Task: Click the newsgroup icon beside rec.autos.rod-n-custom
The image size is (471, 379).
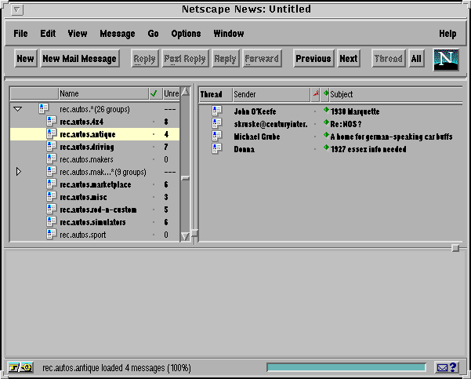Action: (x=52, y=210)
